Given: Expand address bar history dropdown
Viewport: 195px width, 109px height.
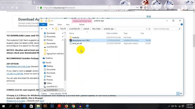Looking at the screenshot, I should tap(147, 29).
